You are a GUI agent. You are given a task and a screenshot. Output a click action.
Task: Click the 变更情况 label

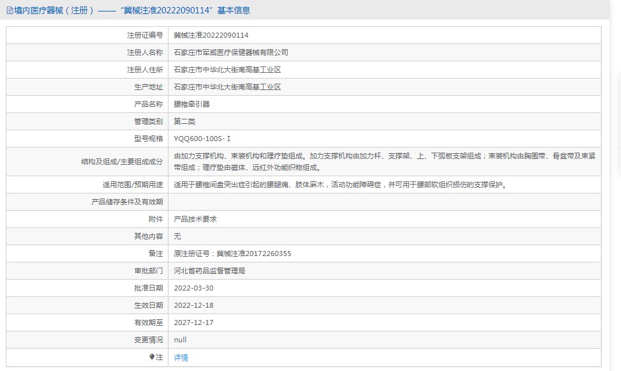pyautogui.click(x=149, y=340)
